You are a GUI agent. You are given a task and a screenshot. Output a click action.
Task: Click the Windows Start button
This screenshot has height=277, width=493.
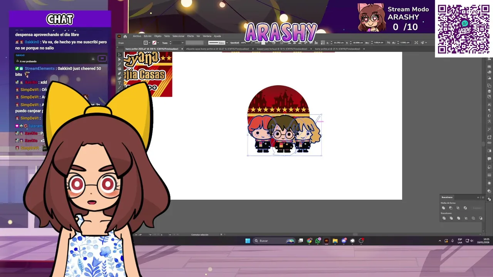(x=248, y=241)
